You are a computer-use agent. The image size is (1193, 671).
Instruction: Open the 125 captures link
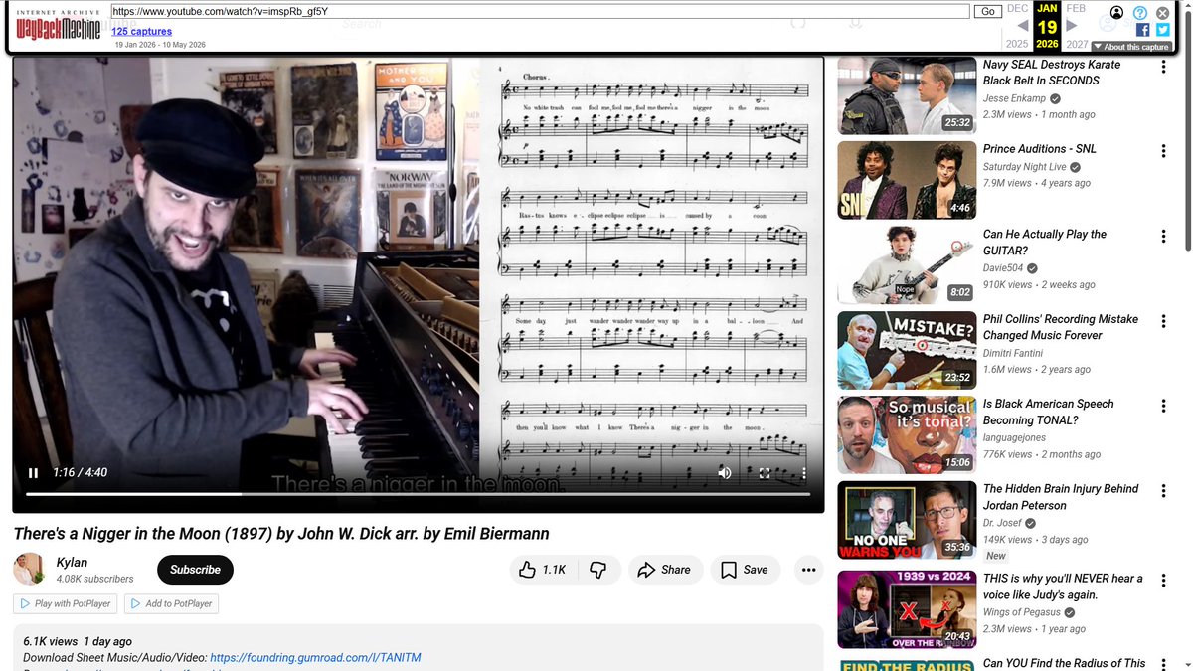141,32
